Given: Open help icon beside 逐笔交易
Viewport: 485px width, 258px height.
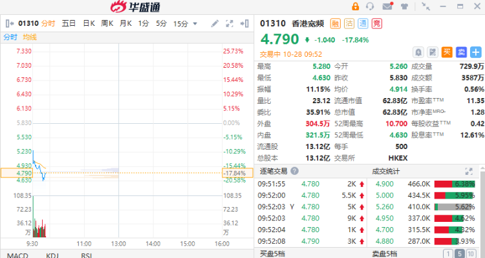Looking at the screenshot, I should coord(295,171).
